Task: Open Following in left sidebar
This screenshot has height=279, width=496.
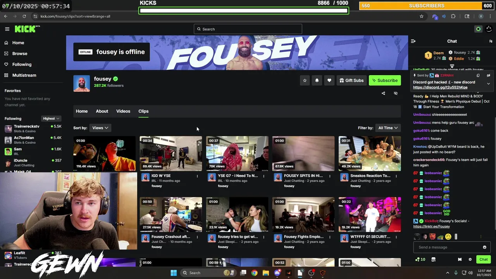Action: click(22, 64)
